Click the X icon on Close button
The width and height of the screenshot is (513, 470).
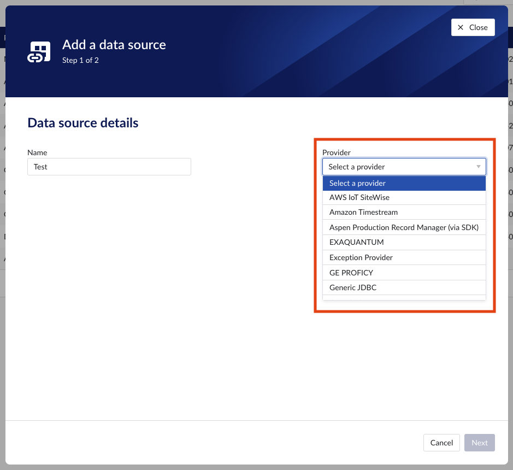tap(461, 27)
